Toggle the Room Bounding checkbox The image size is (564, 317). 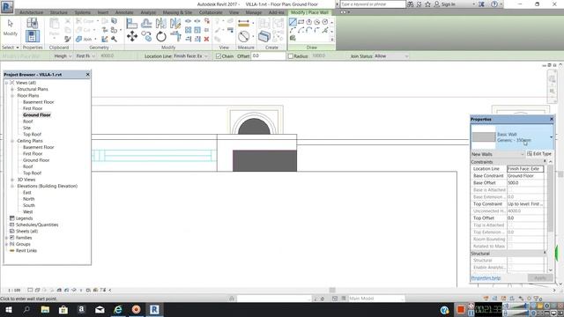click(x=509, y=239)
